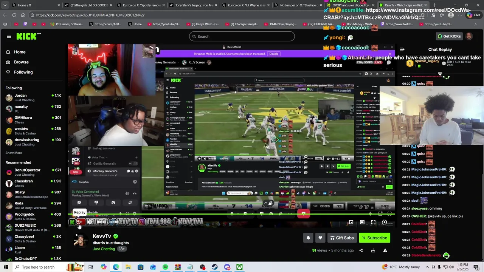The height and width of the screenshot is (272, 484).
Task: Click the browser home button
Action: [23, 15]
